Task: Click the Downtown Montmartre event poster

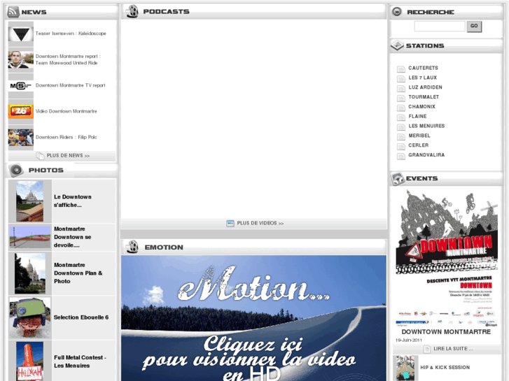Action: click(x=447, y=259)
